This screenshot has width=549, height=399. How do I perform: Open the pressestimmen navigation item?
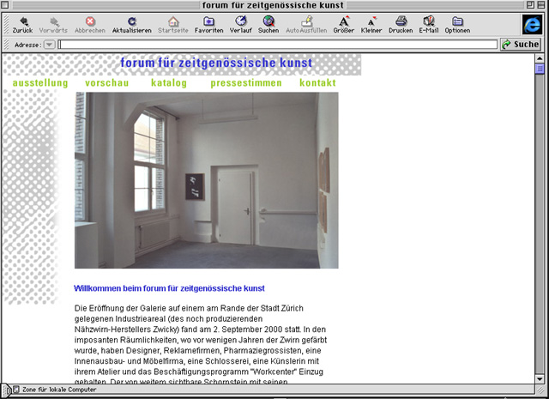tap(245, 83)
